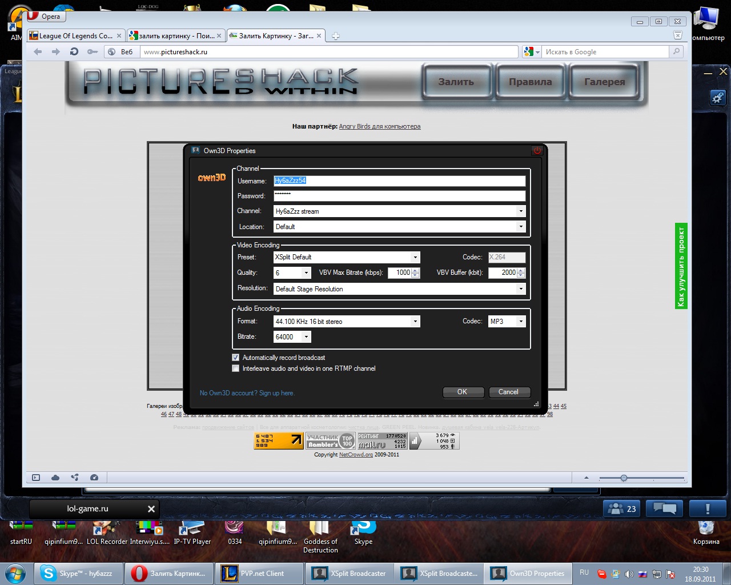Adjust VBV Buffer stepper
The height and width of the screenshot is (585, 731).
coord(521,273)
